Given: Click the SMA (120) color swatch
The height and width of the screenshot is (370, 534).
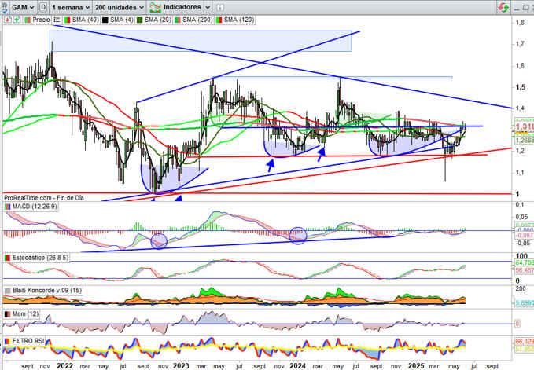Looking at the screenshot, I should pyautogui.click(x=219, y=20).
